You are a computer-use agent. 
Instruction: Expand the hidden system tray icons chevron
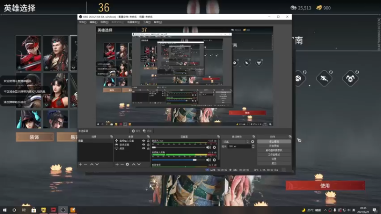click(325, 210)
